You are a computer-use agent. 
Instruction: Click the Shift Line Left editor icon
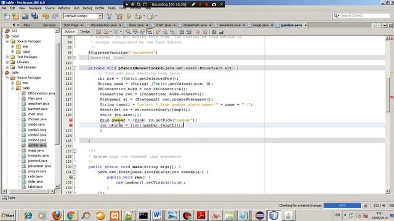(182, 32)
